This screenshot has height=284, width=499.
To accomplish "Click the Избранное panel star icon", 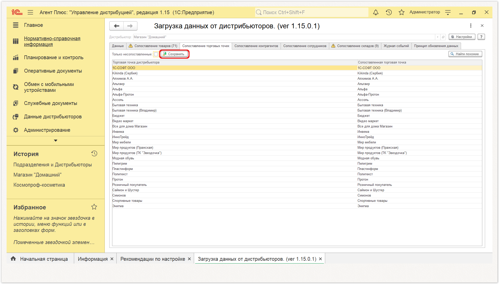I will coord(94,207).
